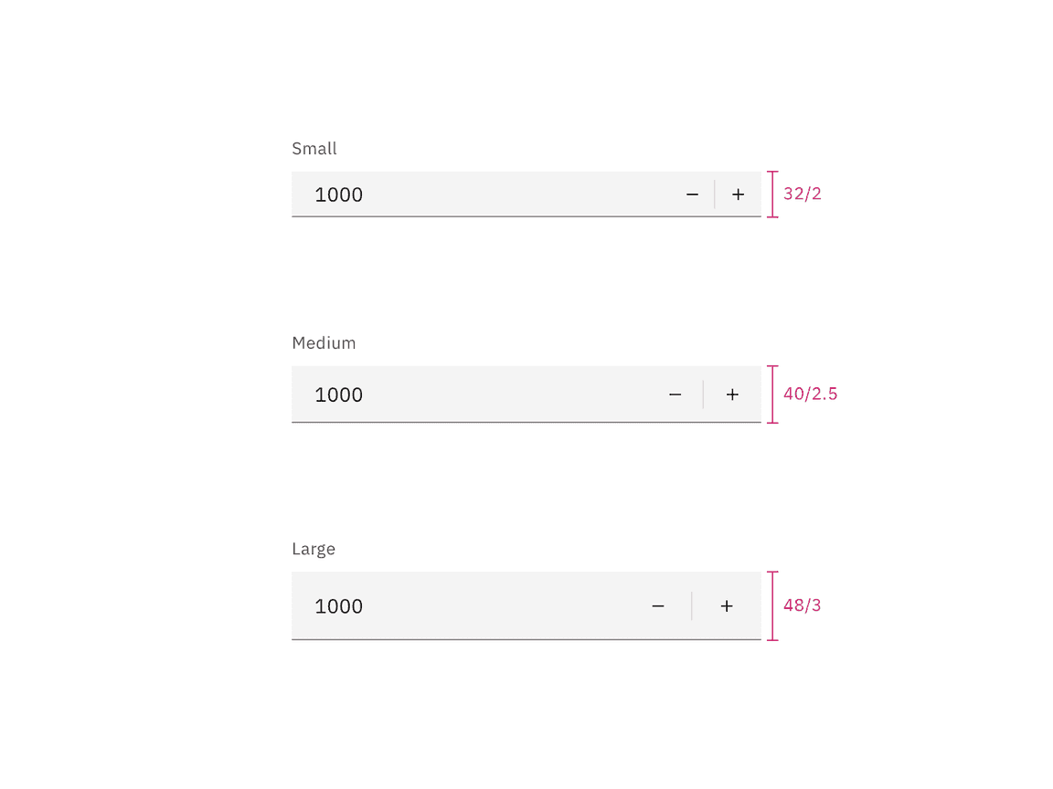This screenshot has width=1053, height=789.
Task: Click the pink 48/3 height marker
Action: click(802, 605)
